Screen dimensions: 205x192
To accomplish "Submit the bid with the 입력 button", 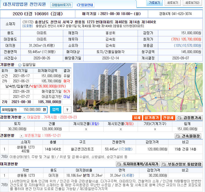I will [56, 110].
